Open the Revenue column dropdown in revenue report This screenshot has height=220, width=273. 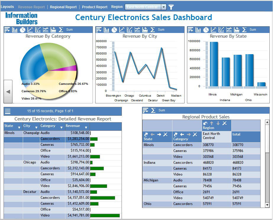86,128
